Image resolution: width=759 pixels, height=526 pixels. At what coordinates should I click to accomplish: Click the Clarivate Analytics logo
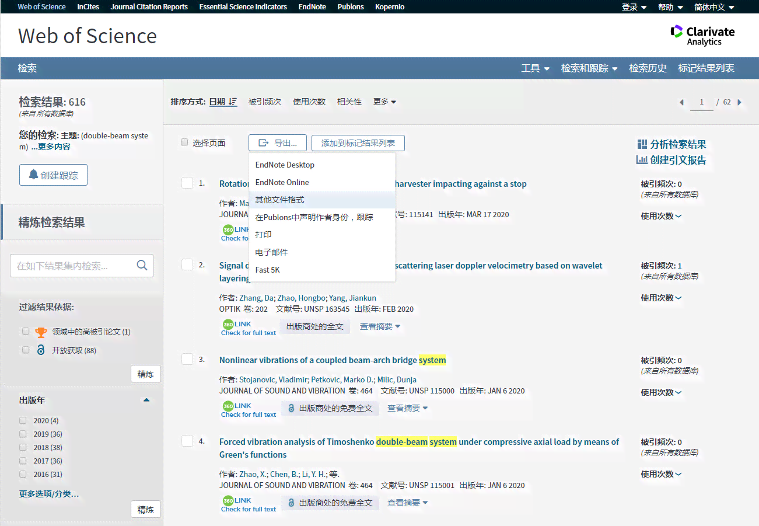(702, 35)
